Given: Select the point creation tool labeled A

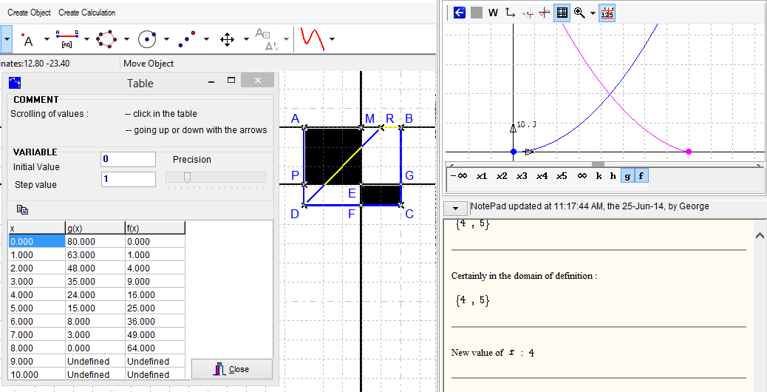Looking at the screenshot, I should click(28, 39).
